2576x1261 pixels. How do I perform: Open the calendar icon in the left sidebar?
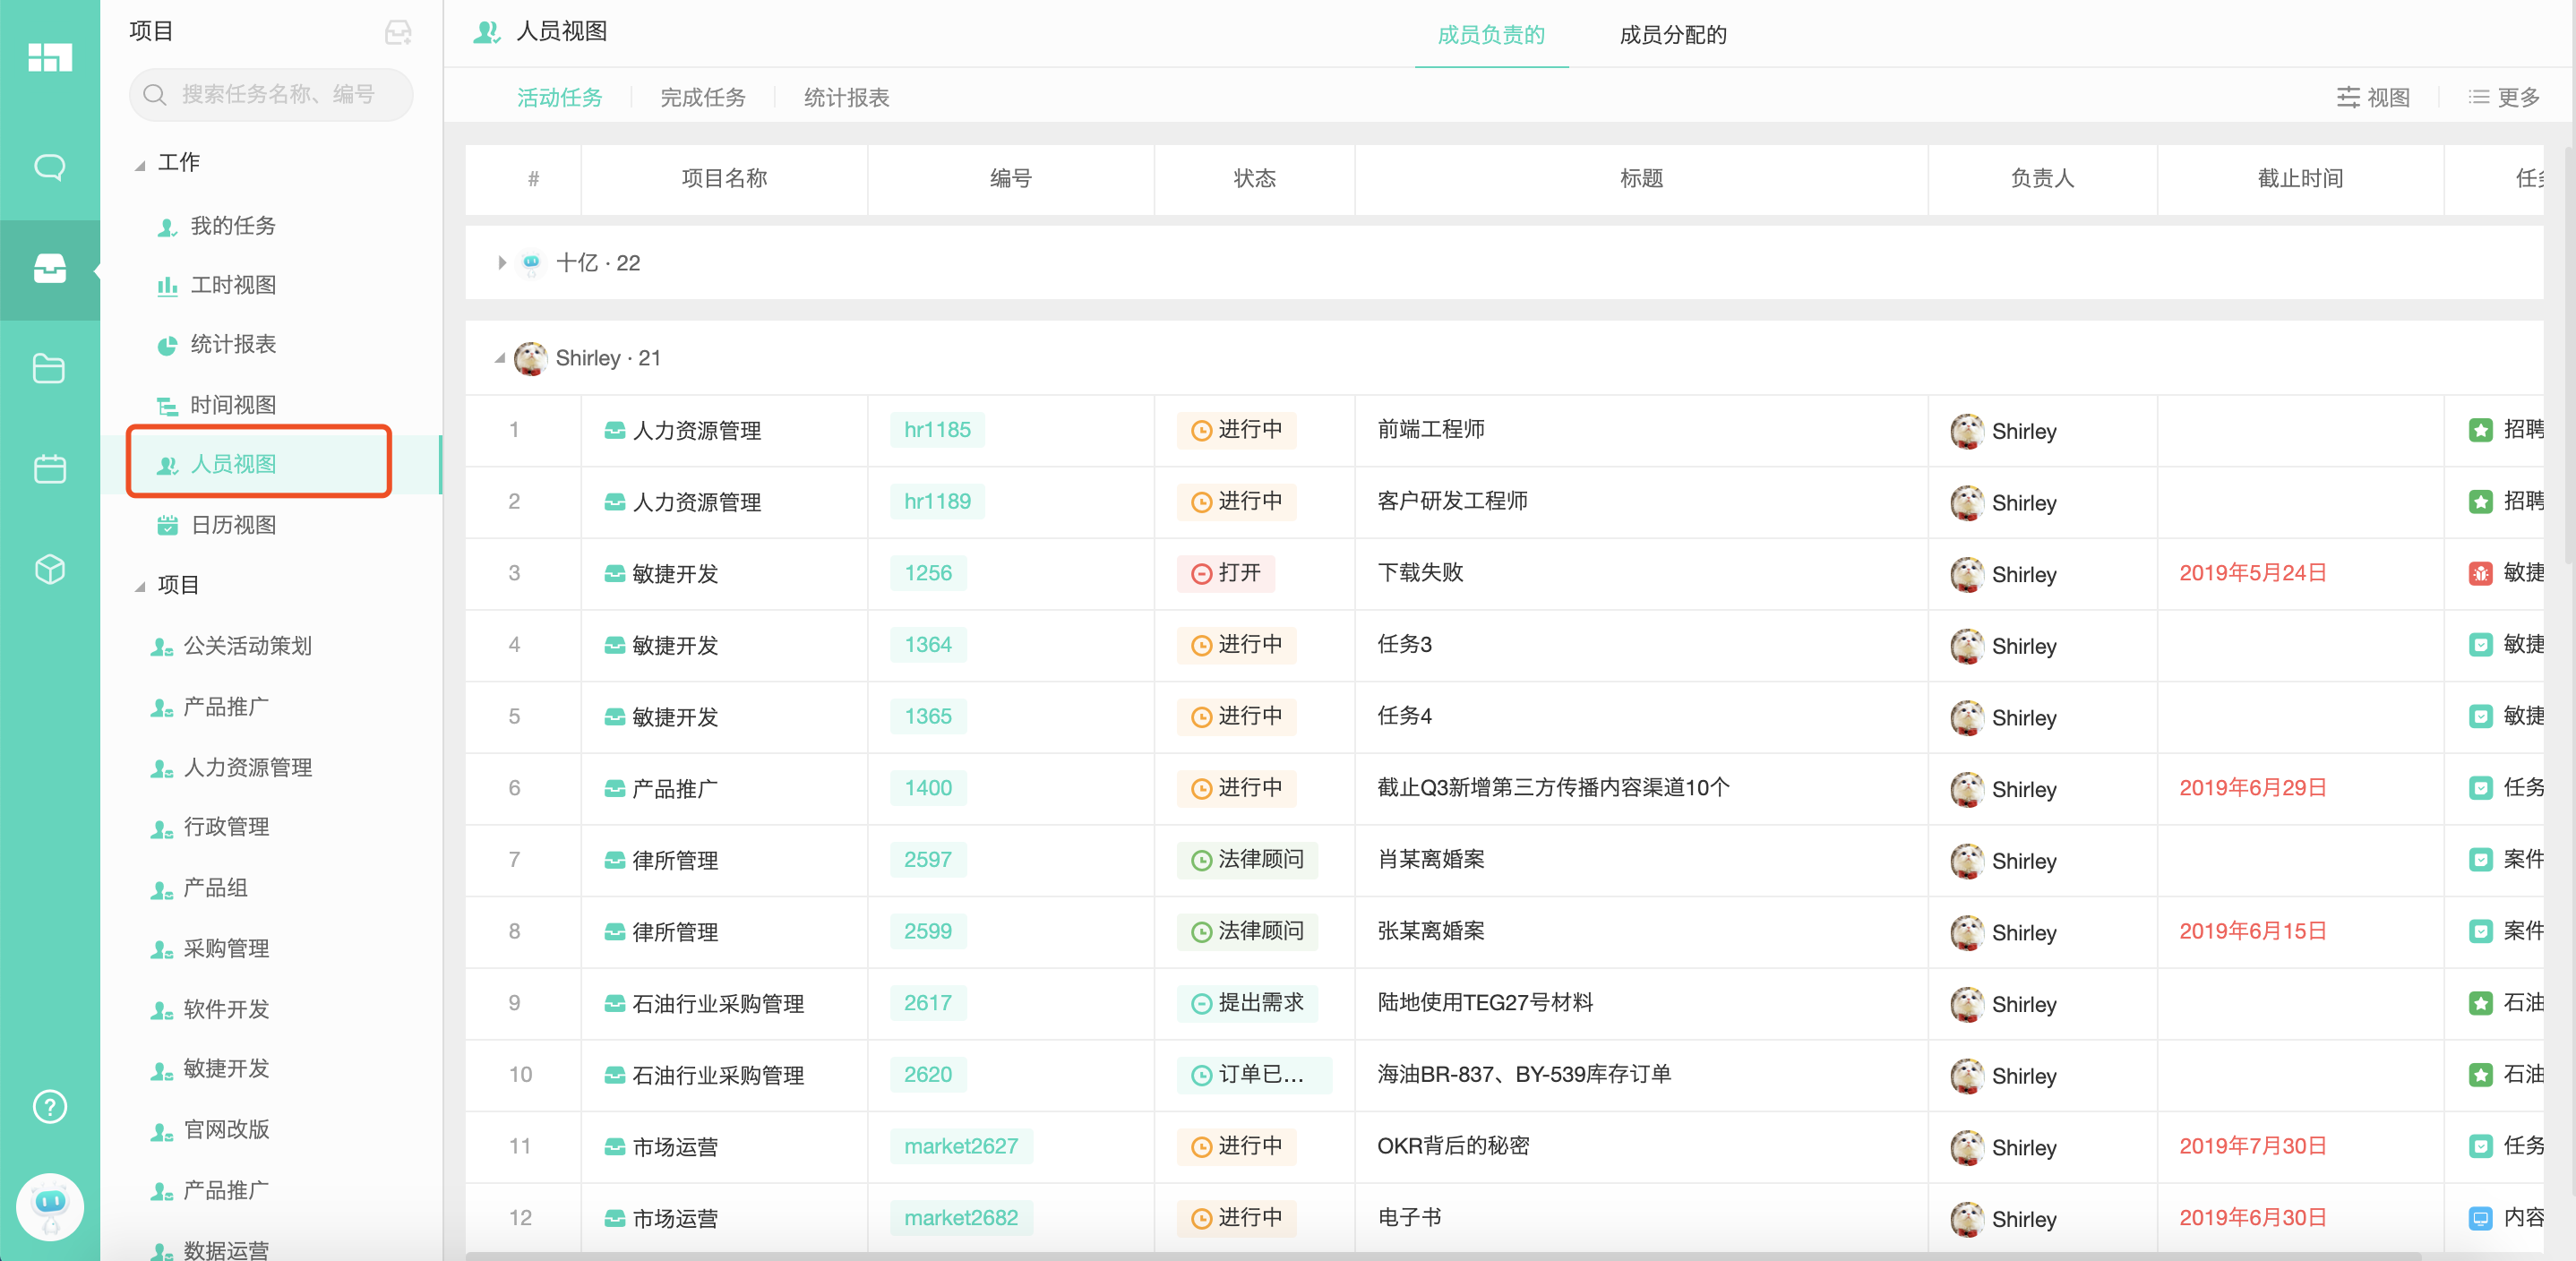49,469
